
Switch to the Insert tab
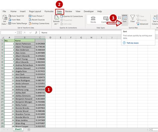[23, 11]
